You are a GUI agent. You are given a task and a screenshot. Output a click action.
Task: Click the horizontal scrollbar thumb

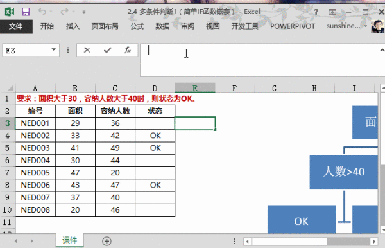(290, 242)
